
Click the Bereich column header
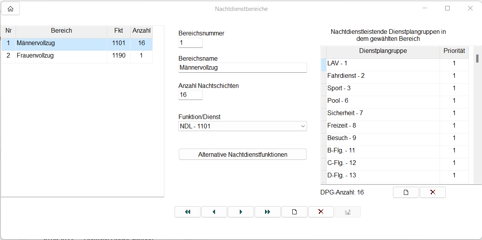click(61, 31)
